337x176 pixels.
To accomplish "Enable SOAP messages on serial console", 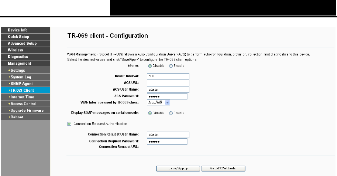I will pyautogui.click(x=171, y=113).
